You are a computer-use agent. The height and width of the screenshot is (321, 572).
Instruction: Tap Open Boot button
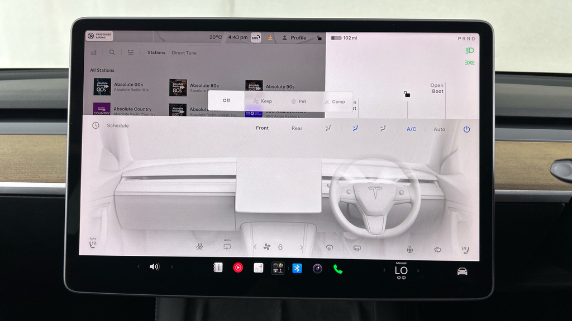tap(437, 89)
